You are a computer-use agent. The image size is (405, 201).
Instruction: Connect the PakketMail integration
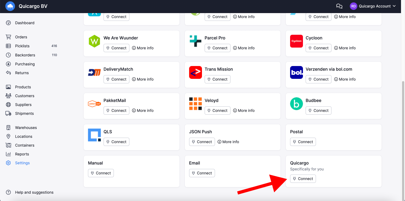(117, 110)
